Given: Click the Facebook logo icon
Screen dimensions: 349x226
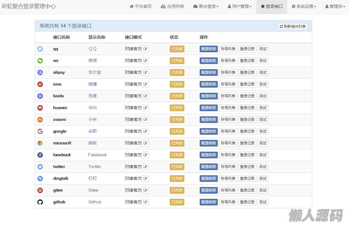Looking at the screenshot, I should click(x=40, y=155).
